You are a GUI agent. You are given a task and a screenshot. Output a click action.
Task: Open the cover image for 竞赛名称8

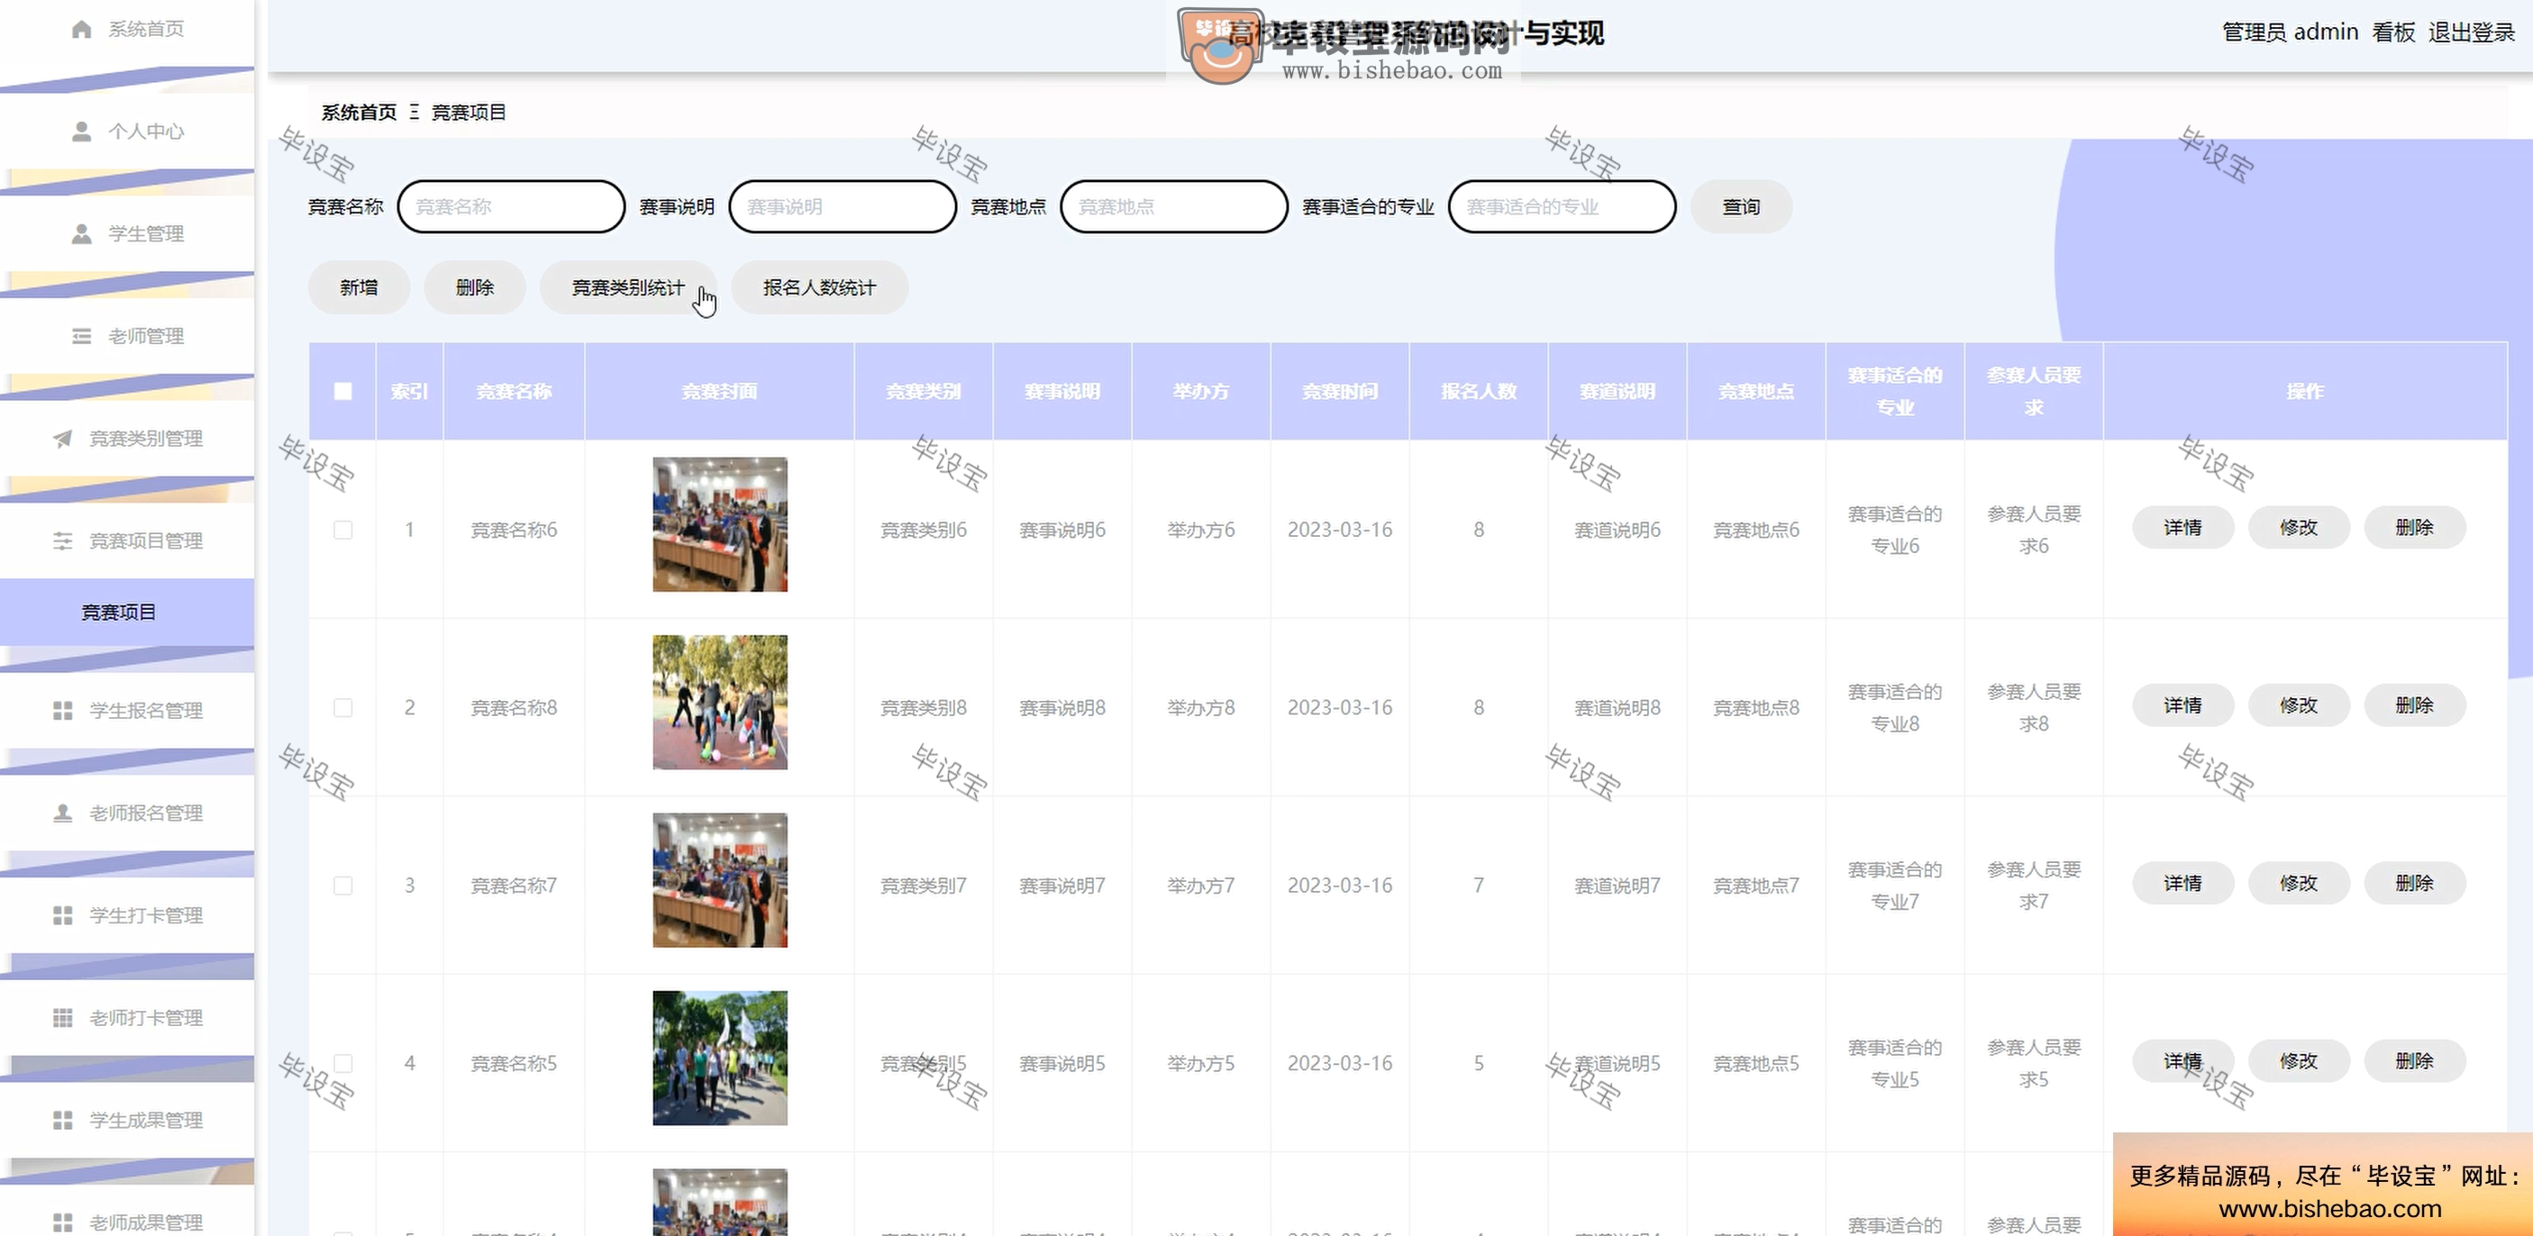[720, 702]
